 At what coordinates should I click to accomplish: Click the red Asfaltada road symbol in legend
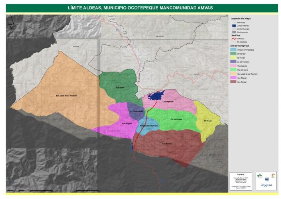coord(233,39)
